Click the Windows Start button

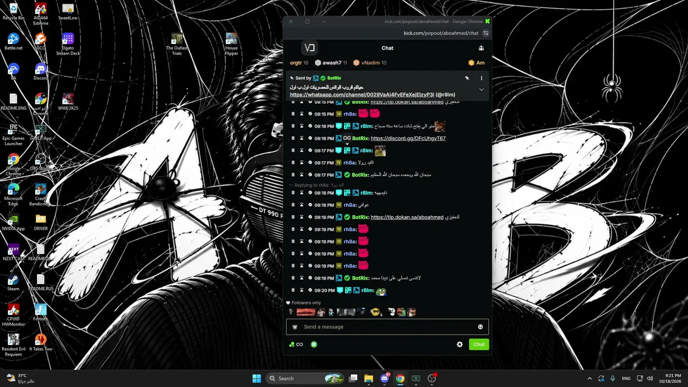257,378
